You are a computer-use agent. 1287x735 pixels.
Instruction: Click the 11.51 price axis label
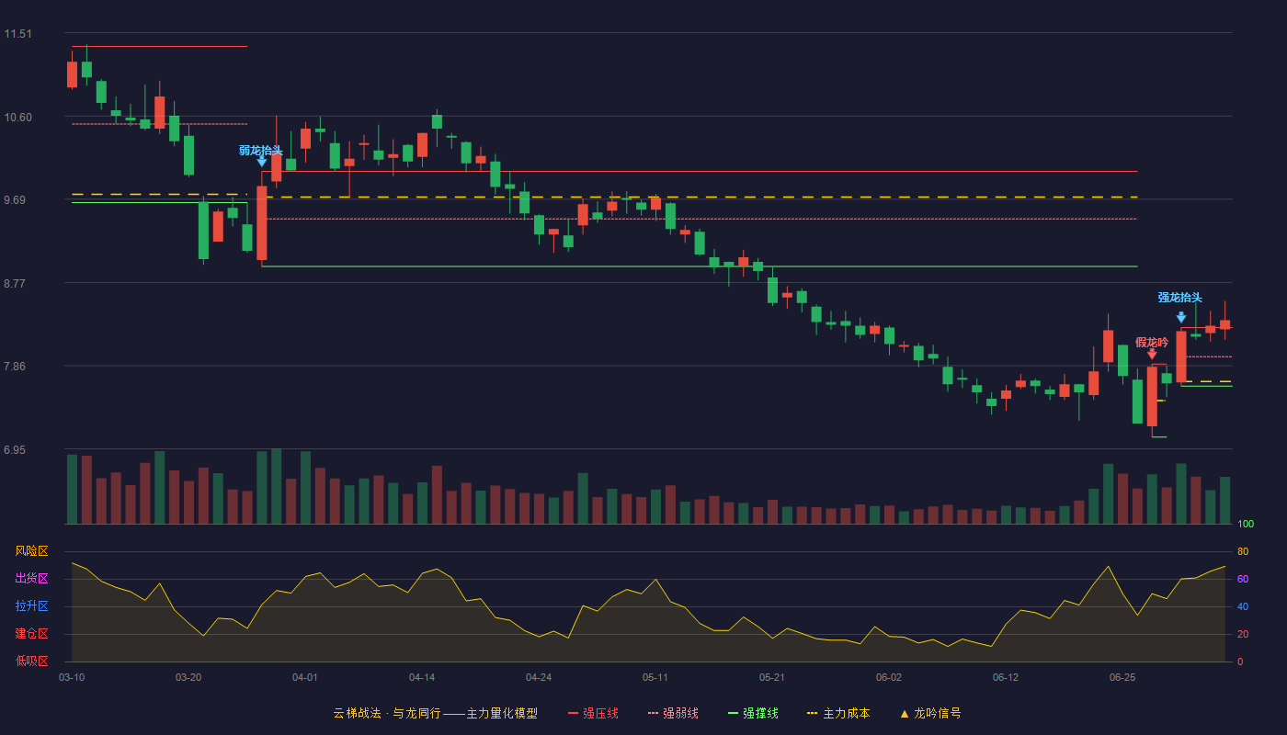17,34
